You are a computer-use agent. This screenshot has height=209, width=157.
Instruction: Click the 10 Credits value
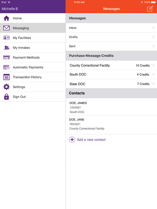[143, 65]
